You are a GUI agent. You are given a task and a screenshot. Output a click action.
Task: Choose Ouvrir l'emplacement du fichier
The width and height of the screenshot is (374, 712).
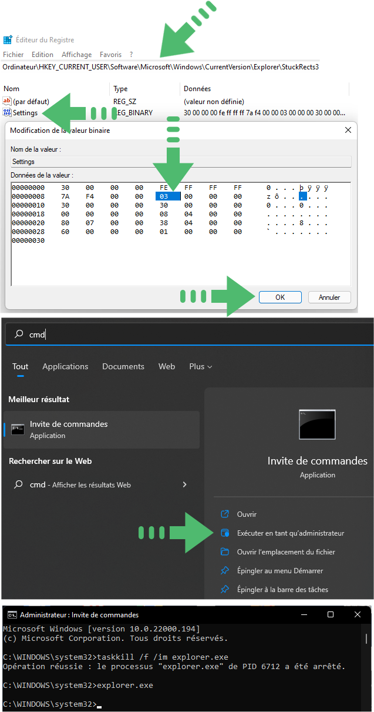286,552
